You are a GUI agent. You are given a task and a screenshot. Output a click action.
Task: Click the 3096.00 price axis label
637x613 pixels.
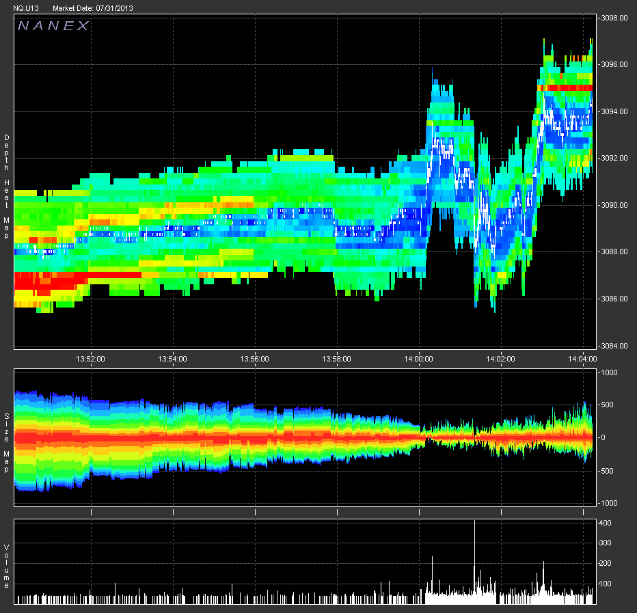[x=614, y=65]
